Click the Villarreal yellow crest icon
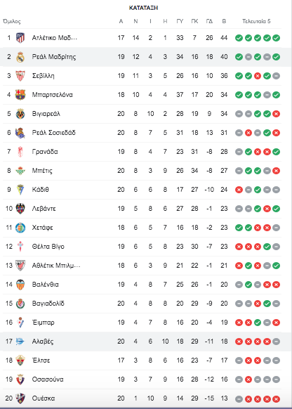 click(20, 114)
